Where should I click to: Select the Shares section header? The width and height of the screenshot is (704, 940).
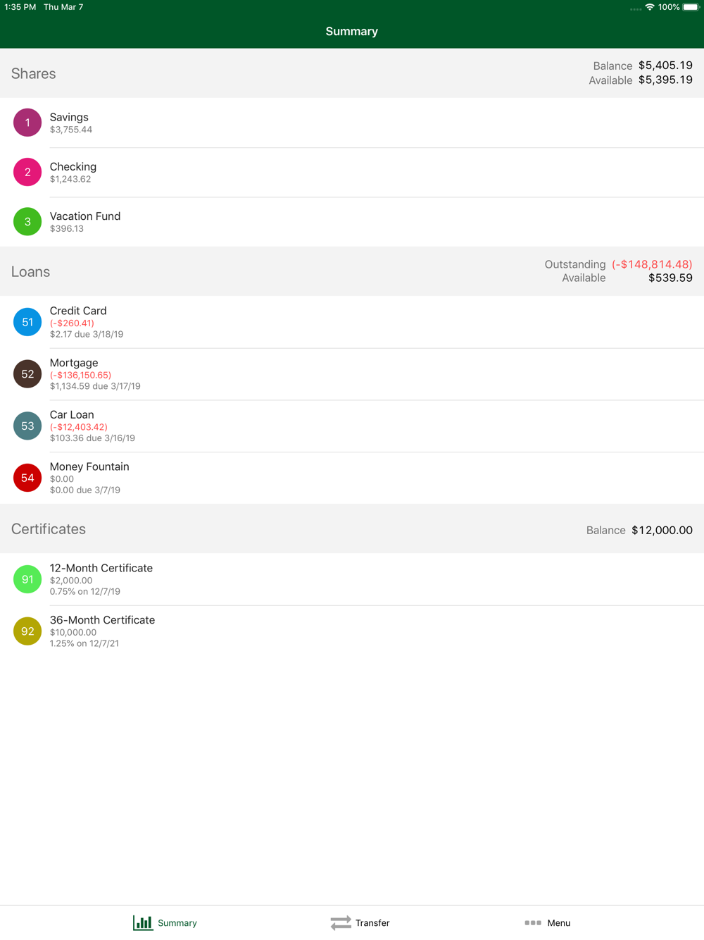[x=352, y=73]
